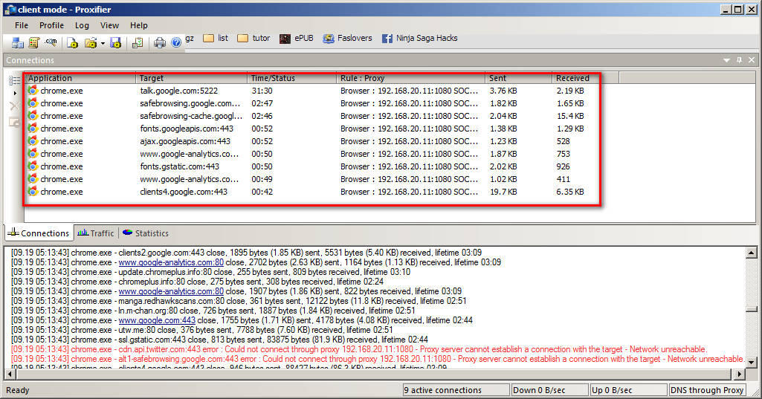This screenshot has width=762, height=399.
Task: Sort by the Time/Status column header
Action: (291, 78)
